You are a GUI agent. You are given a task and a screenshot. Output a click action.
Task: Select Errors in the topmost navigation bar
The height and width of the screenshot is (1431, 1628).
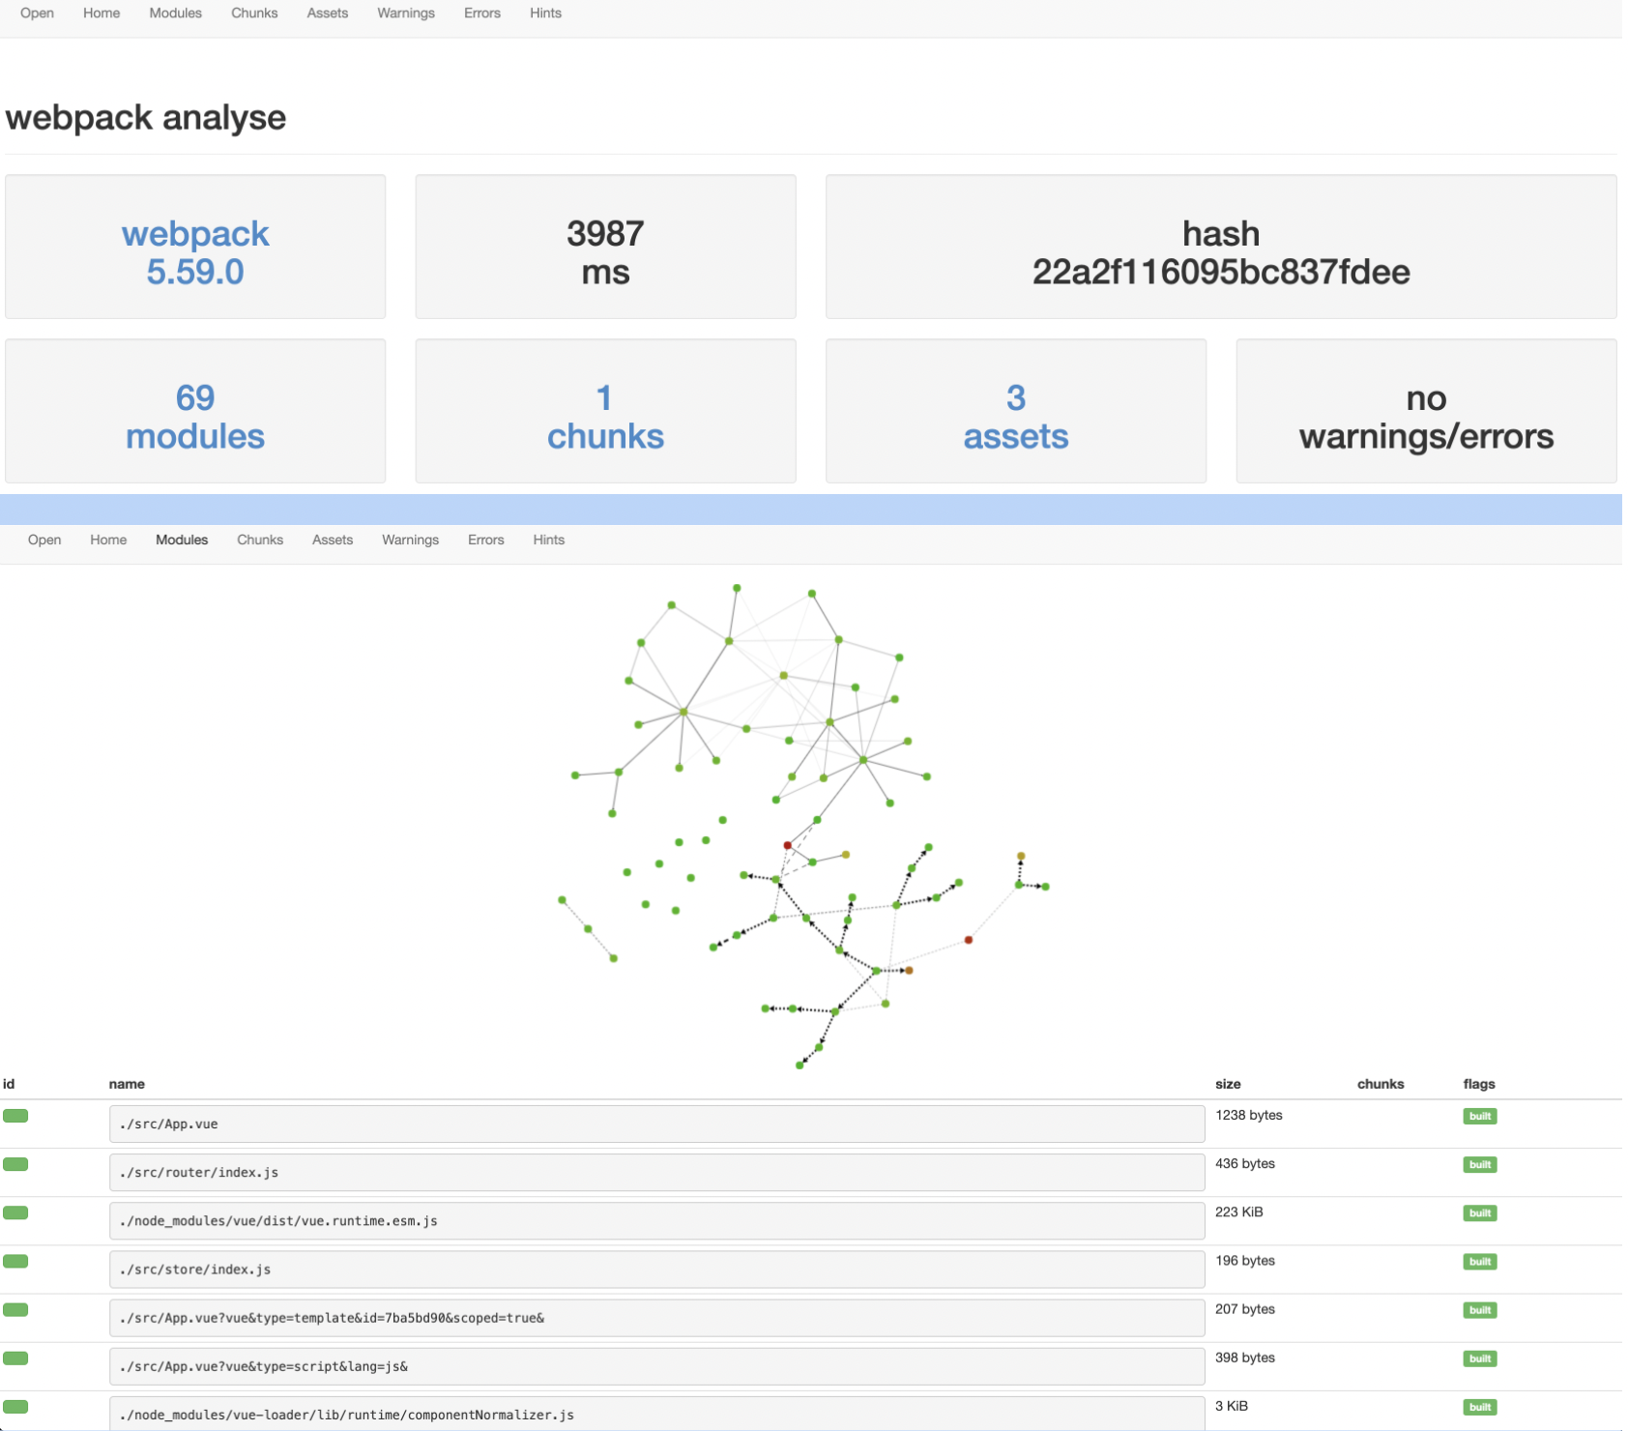tap(482, 14)
